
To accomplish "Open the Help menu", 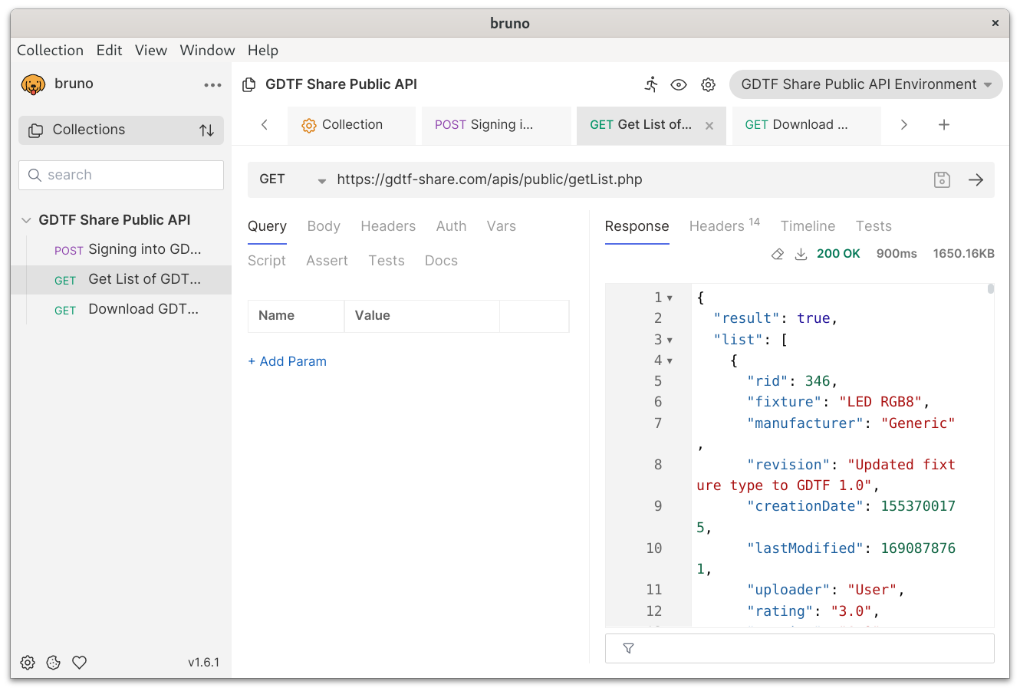I will tap(263, 50).
